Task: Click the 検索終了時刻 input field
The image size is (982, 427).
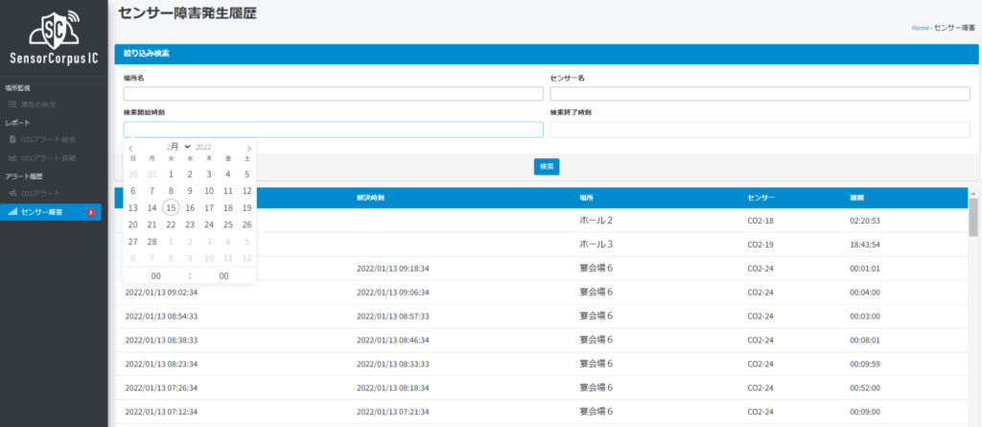Action: (x=760, y=130)
